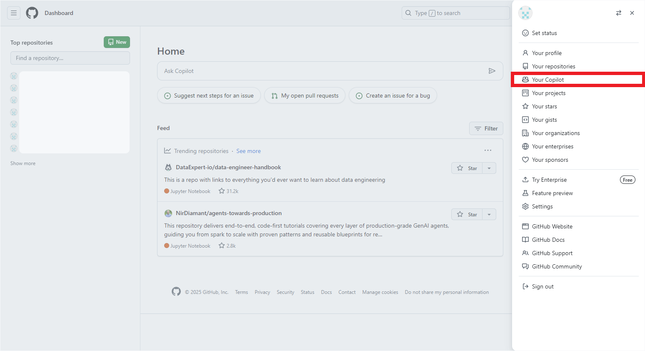Screen dimensions: 645x351
Task: Click the account switcher arrows icon
Action: pyautogui.click(x=619, y=13)
